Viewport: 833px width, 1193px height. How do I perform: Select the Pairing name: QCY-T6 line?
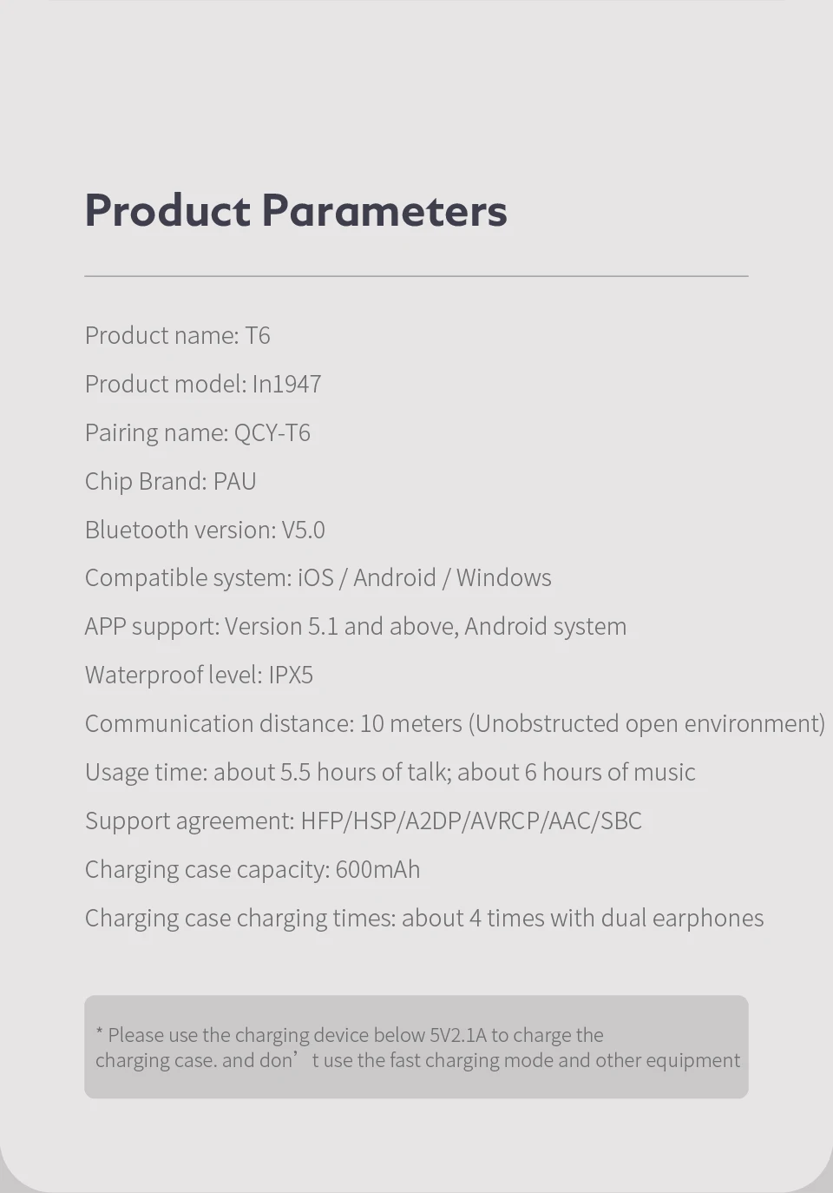[198, 432]
